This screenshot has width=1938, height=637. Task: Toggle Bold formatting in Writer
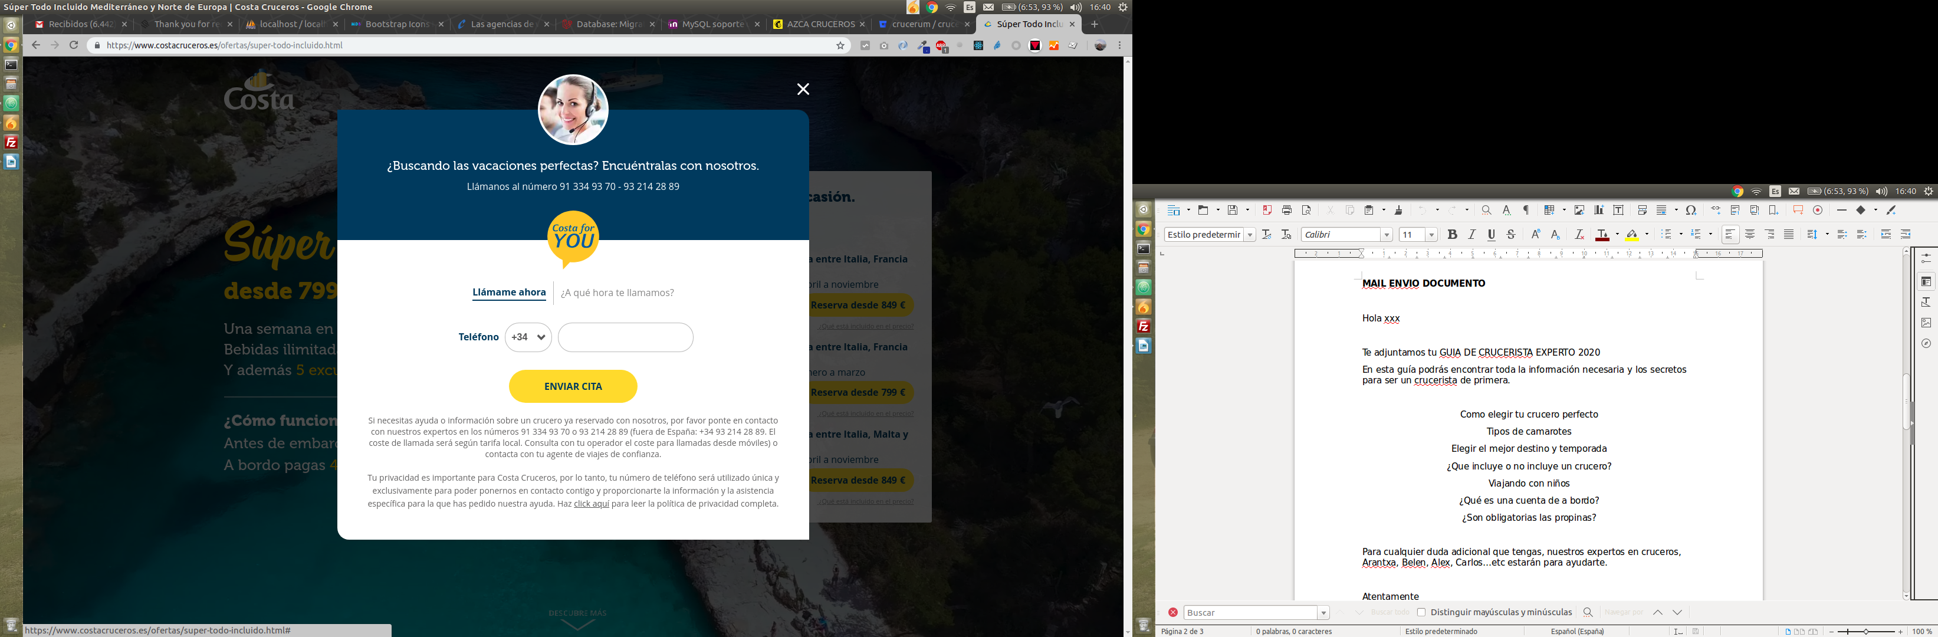click(1452, 235)
